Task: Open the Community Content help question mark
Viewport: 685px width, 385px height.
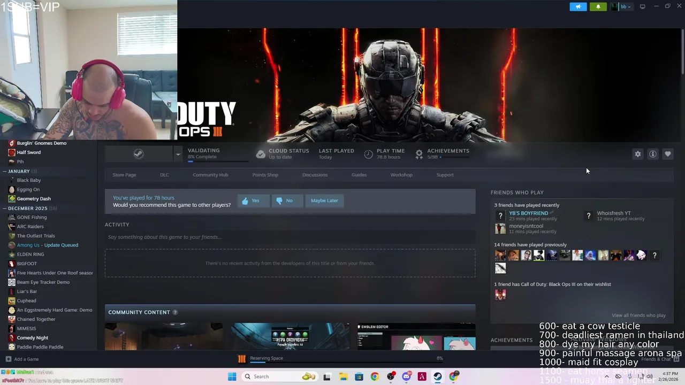Action: (175, 312)
